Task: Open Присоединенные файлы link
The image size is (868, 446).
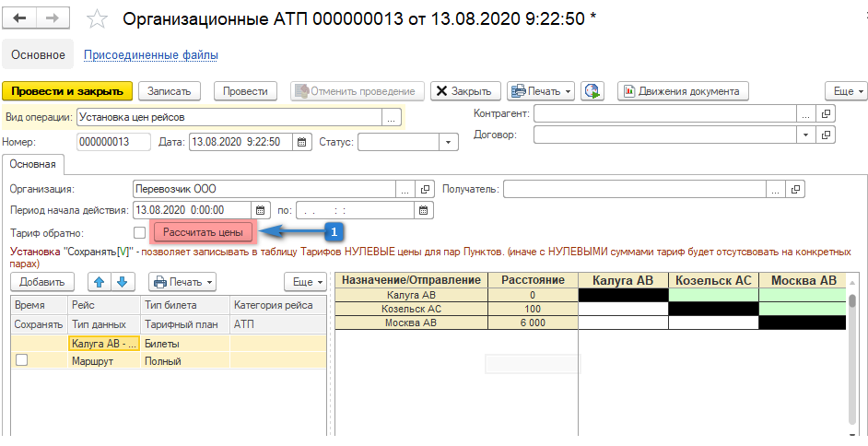Action: click(x=151, y=55)
